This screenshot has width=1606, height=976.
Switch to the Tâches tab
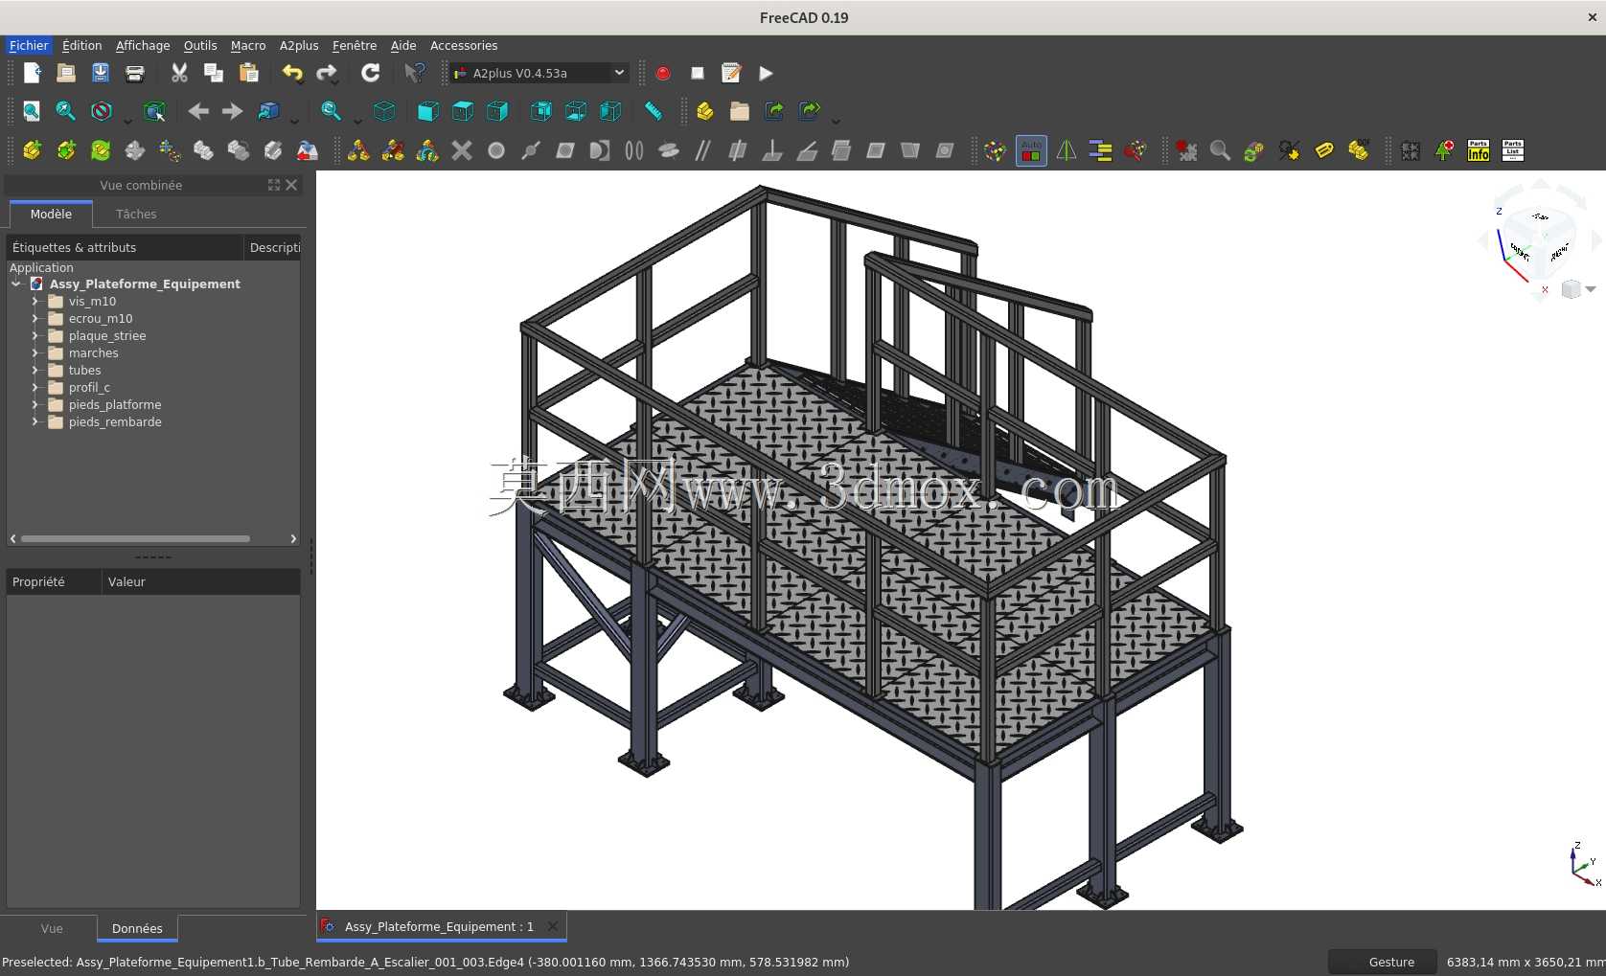[136, 214]
